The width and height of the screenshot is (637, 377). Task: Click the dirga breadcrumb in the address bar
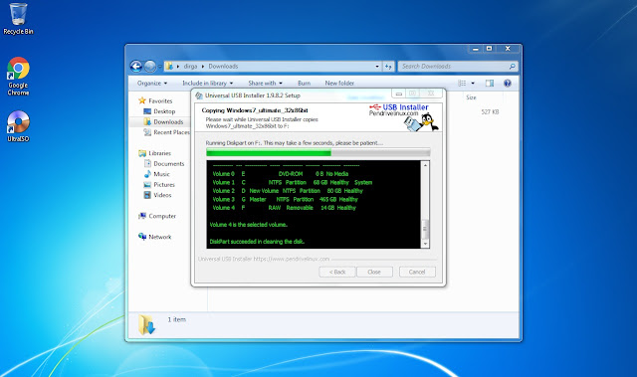pos(190,66)
